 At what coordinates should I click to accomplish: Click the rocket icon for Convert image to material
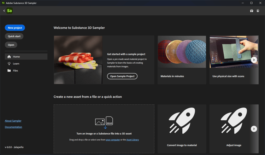[182, 121]
